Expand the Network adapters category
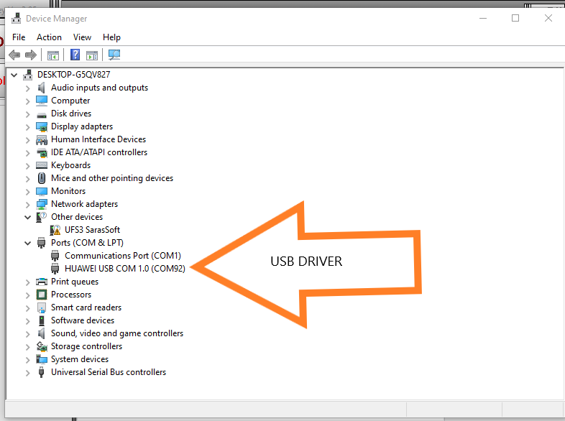565x421 pixels. point(28,205)
